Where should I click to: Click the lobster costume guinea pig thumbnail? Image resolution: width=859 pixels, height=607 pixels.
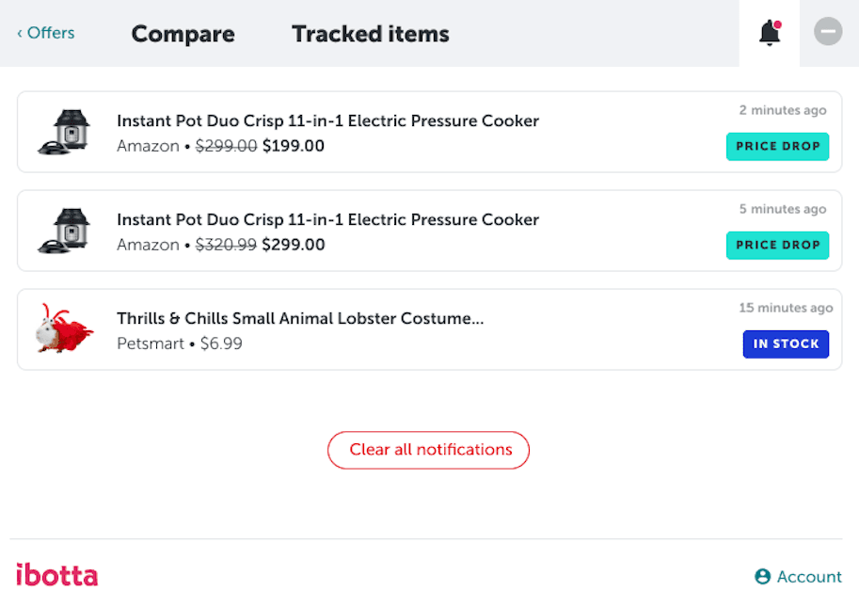[x=63, y=329]
